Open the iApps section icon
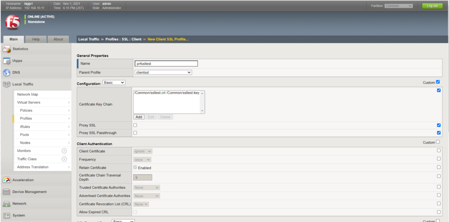This screenshot has width=449, height=222. pos(7,61)
